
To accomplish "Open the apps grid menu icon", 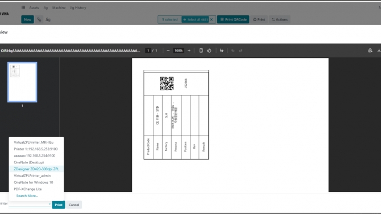I will pyautogui.click(x=23, y=7).
